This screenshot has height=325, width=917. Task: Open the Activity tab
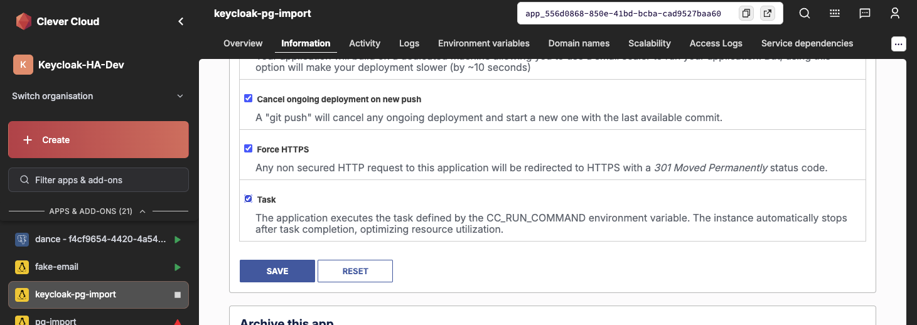(x=365, y=43)
